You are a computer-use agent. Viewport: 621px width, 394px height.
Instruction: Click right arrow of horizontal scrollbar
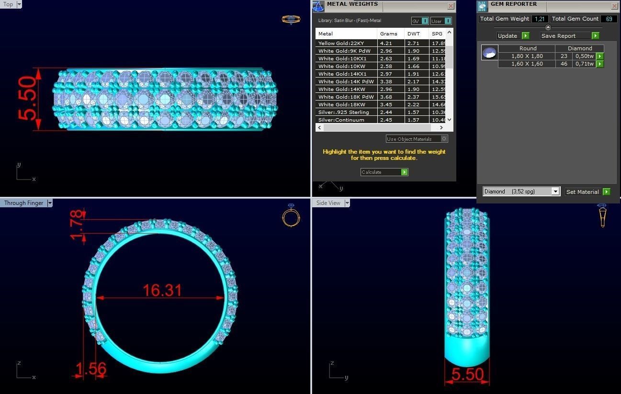[x=442, y=127]
